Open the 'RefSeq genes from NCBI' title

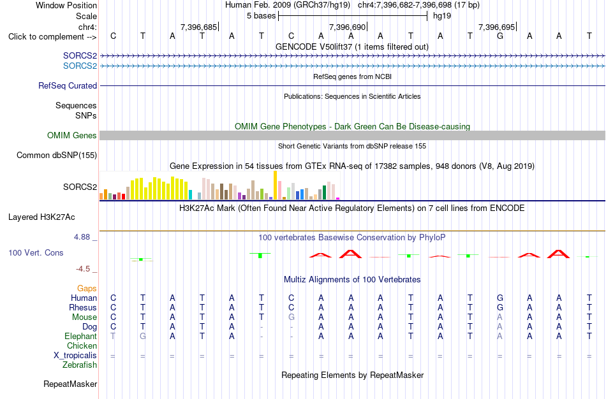(352, 76)
